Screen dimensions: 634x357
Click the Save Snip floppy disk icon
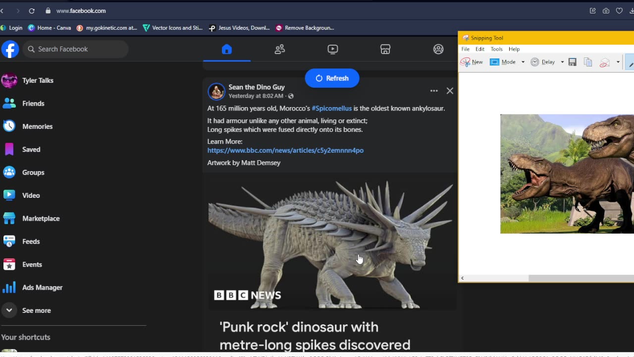tap(573, 62)
